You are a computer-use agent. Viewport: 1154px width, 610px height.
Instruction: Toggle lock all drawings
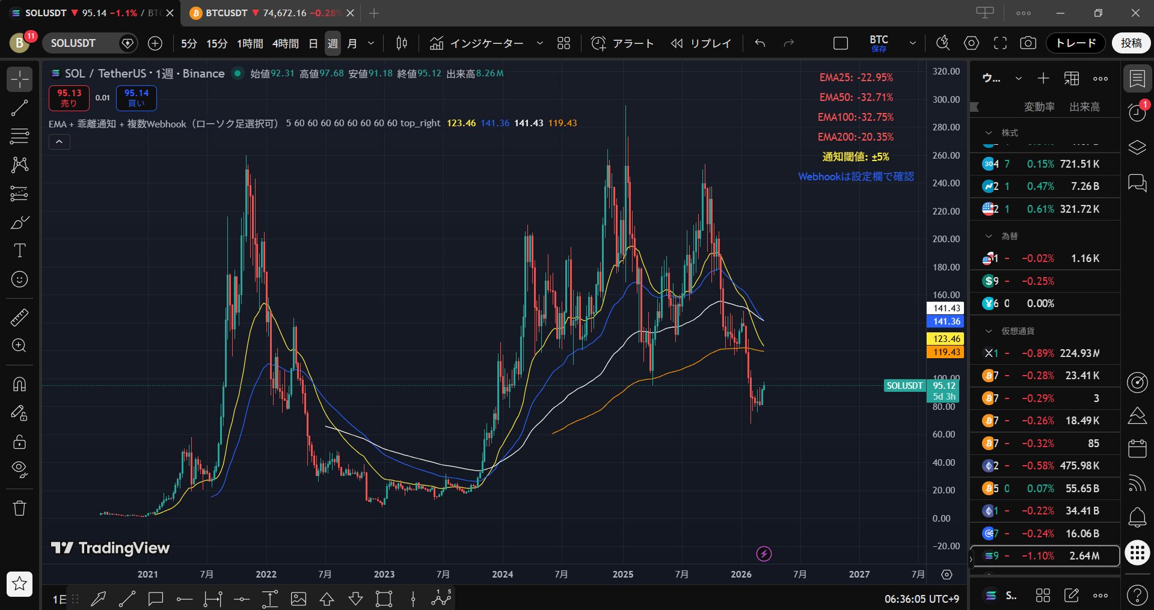tap(19, 442)
